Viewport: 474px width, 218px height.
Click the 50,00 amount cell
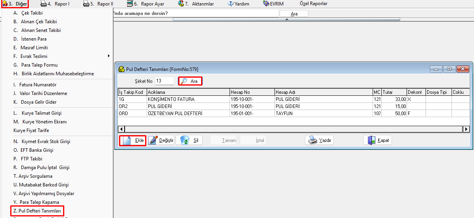pos(394,114)
